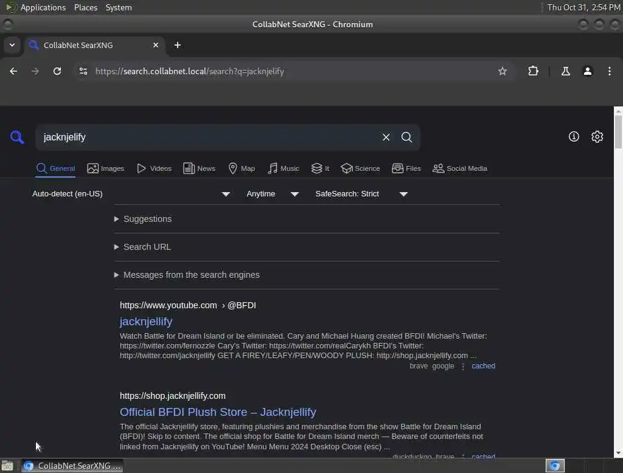Click the "brave" engine label of the YouTube result

point(419,366)
